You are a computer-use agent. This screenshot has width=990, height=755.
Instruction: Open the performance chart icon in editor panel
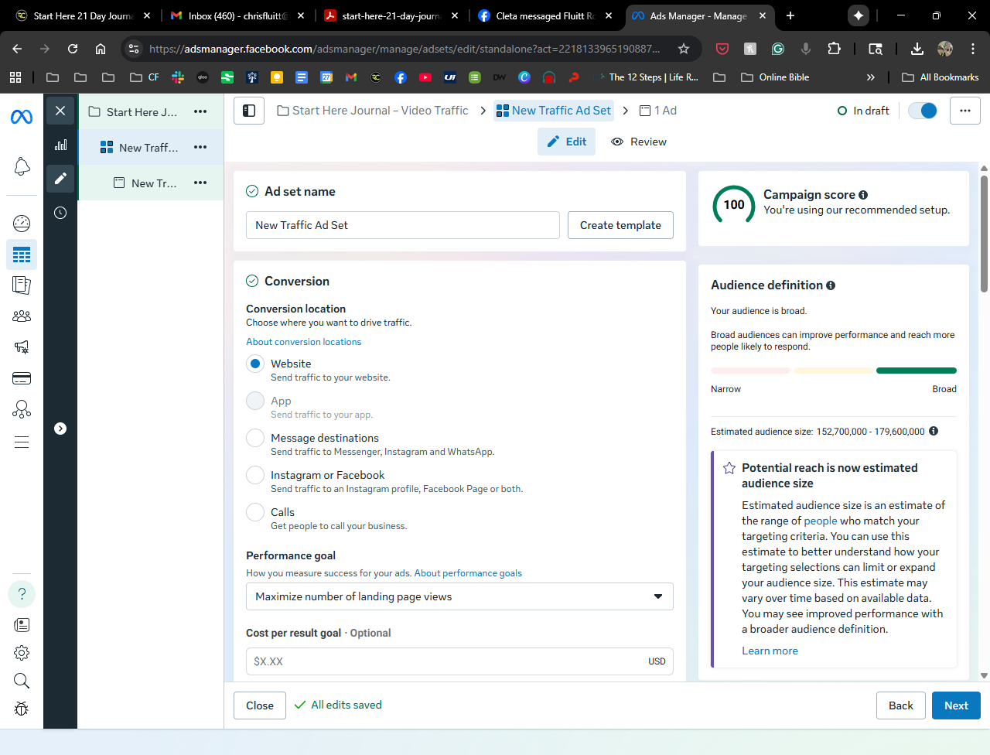[60, 145]
